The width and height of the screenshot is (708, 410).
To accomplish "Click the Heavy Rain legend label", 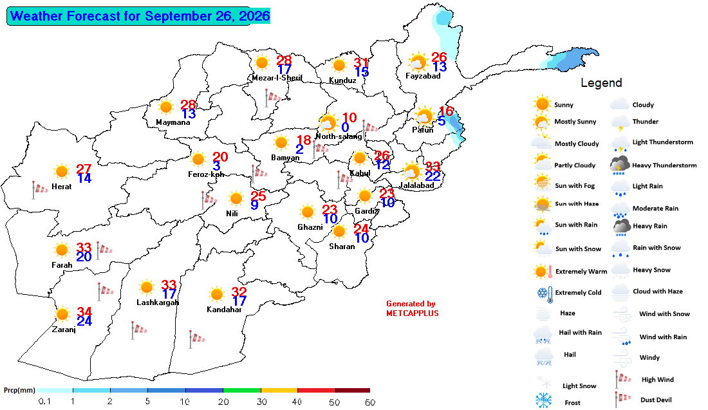I will tap(650, 226).
